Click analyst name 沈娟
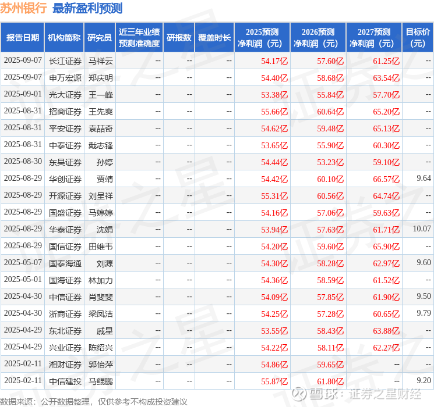Screen dimensions: 434x407 (105, 230)
